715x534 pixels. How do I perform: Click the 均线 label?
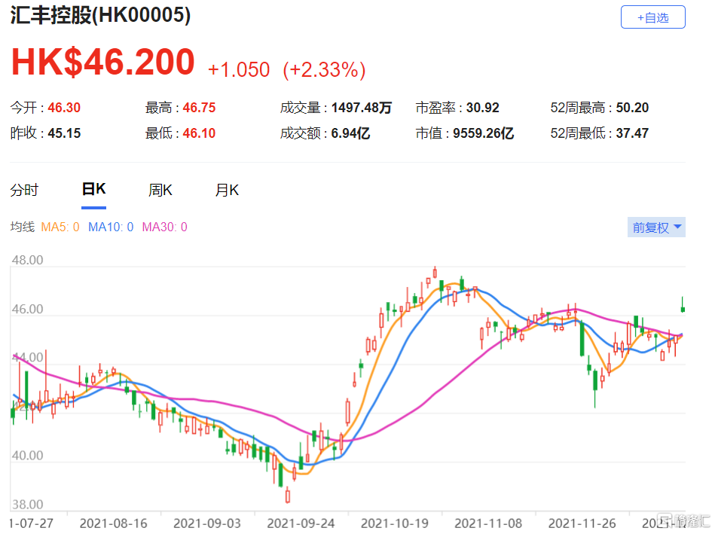click(x=23, y=227)
